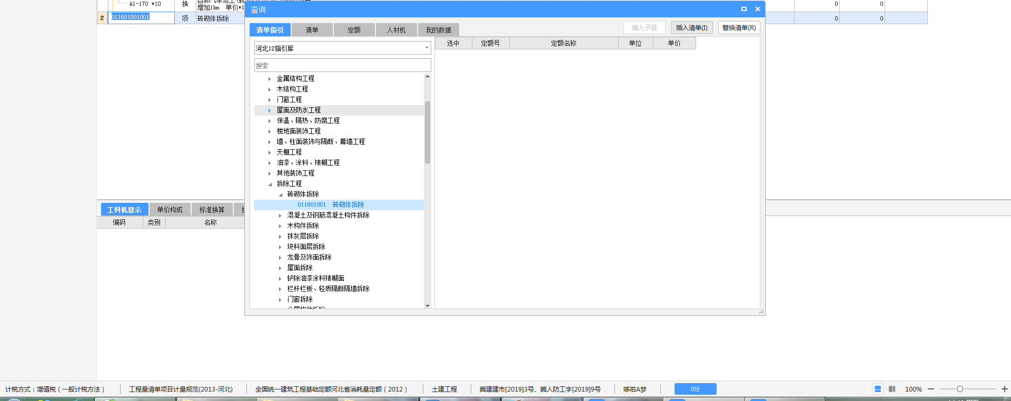Select the 工料机显示 bottom tab
The image size is (1011, 401).
(124, 210)
